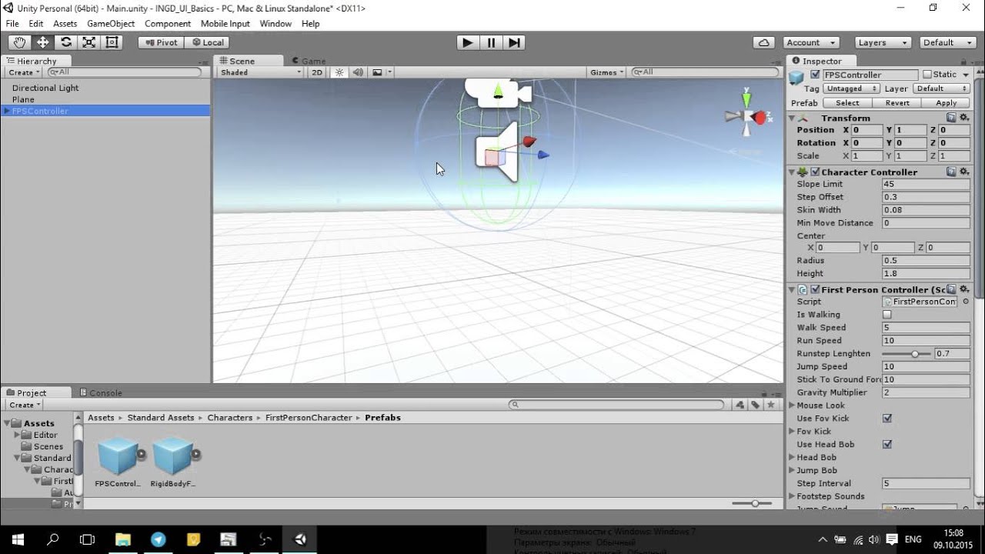Disable First Person Controller component checkbox
The height and width of the screenshot is (554, 985).
pyautogui.click(x=815, y=290)
